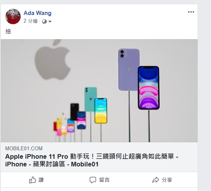211x191 pixels.
Task: Click the green iPhone in the preview
Action: [90, 99]
